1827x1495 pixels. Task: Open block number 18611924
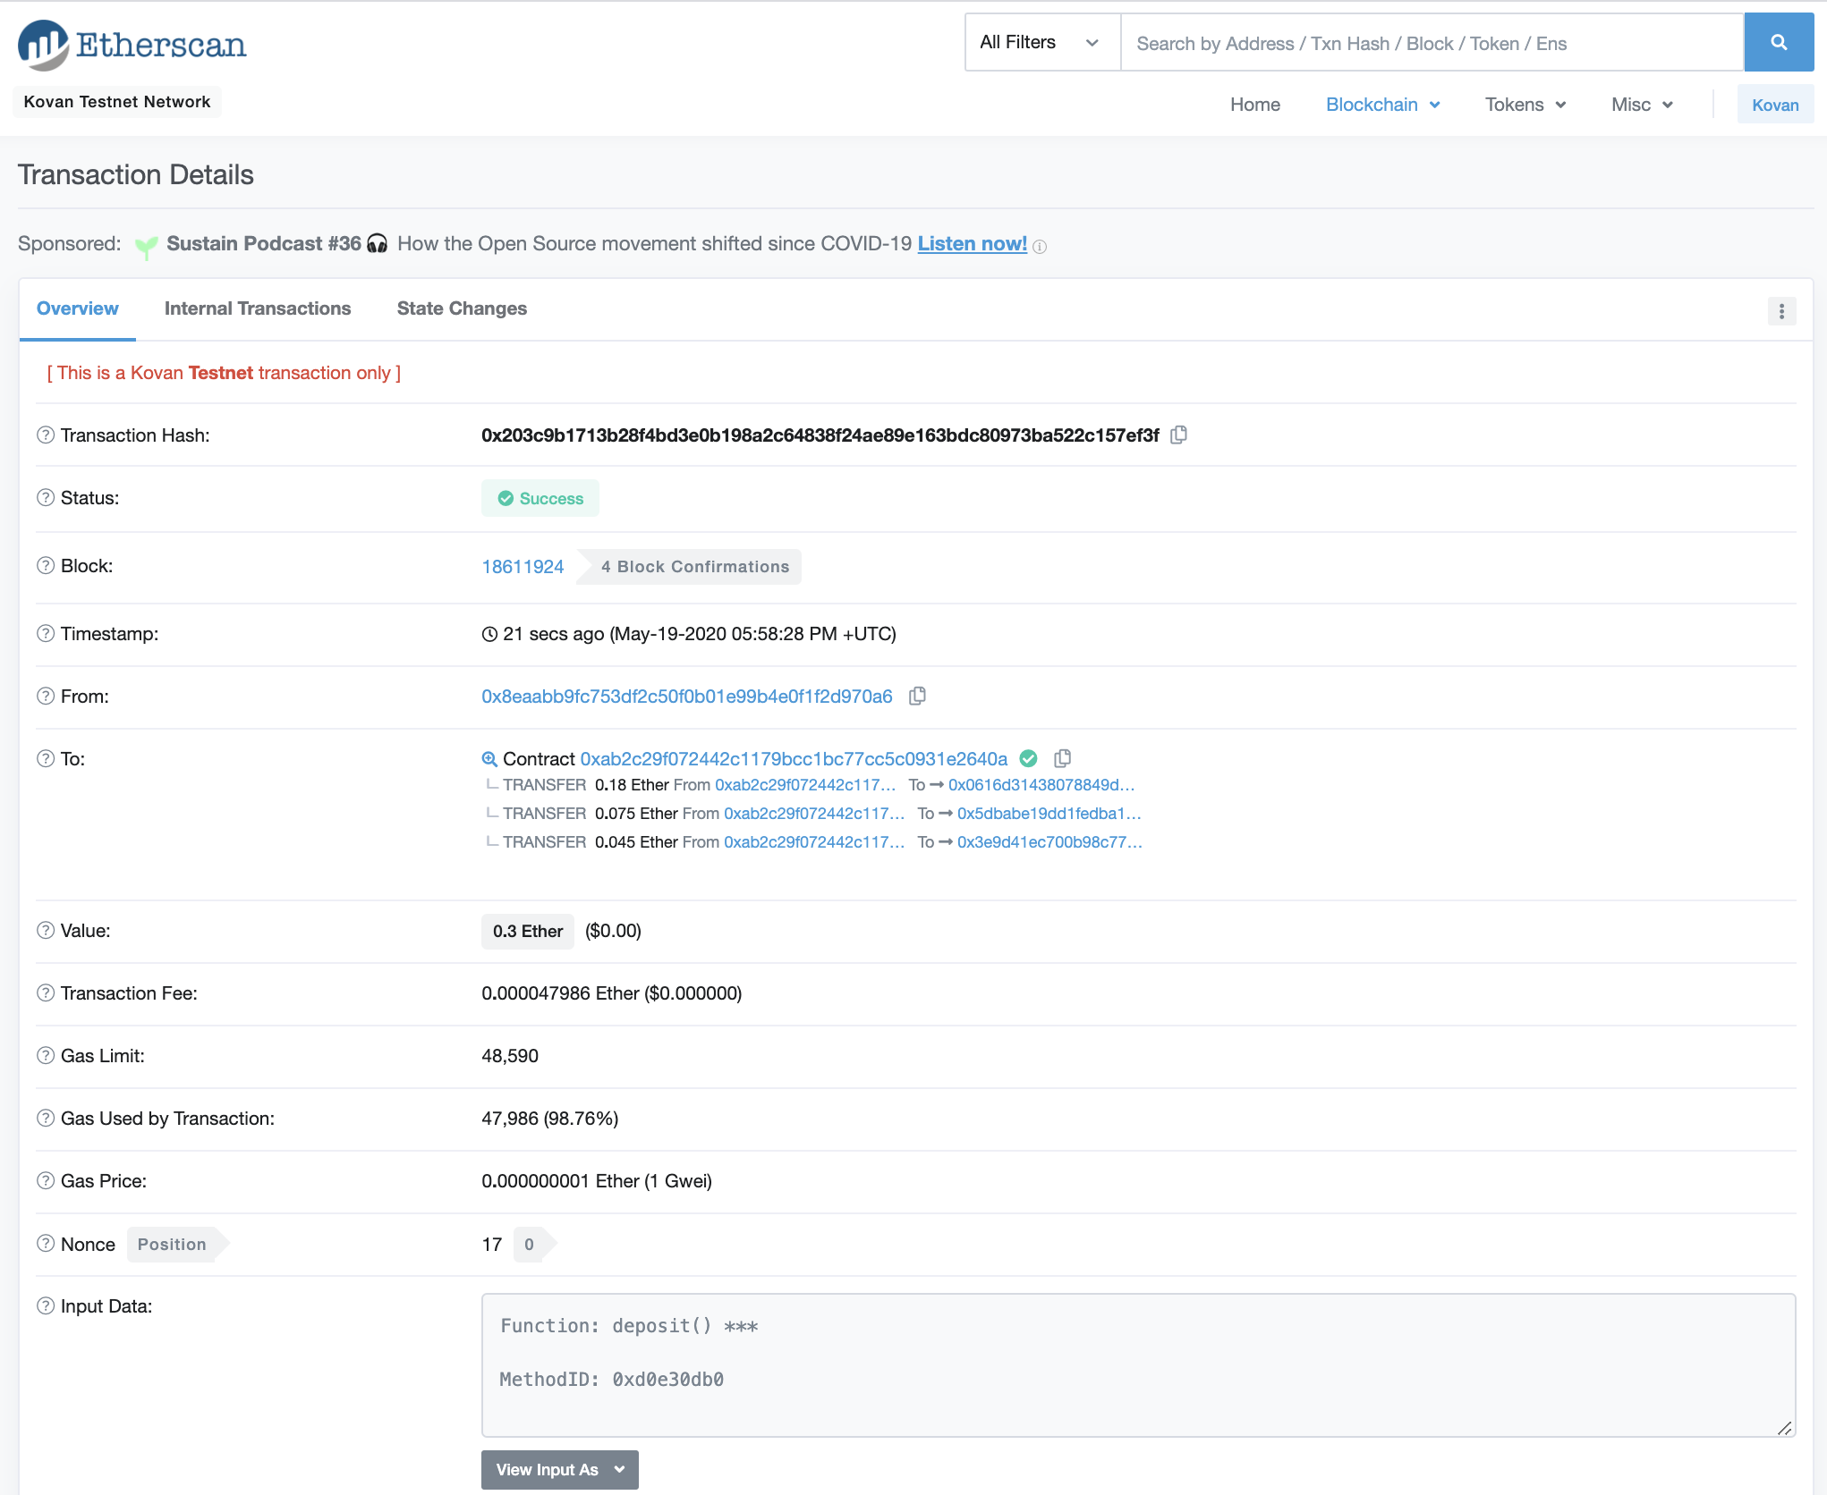point(523,567)
